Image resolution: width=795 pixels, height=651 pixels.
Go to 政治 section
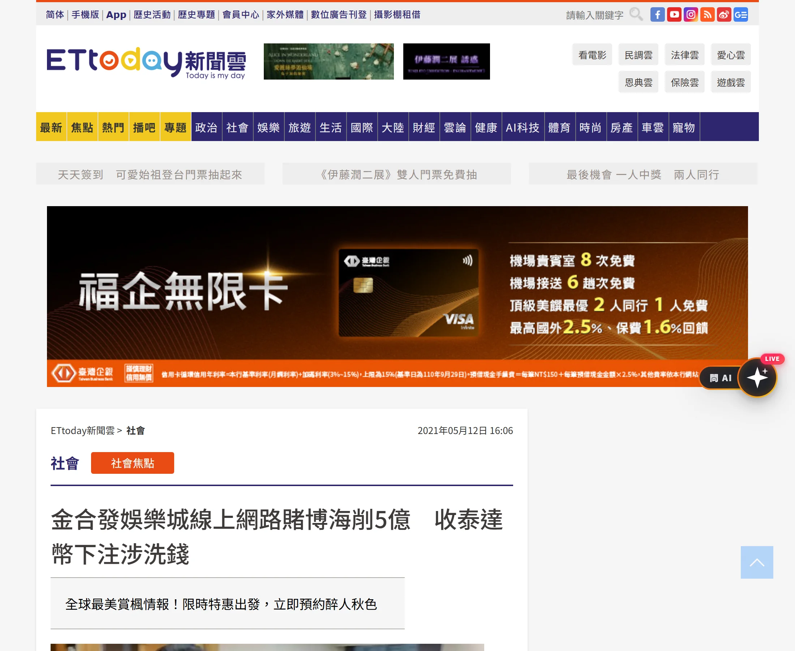coord(206,127)
